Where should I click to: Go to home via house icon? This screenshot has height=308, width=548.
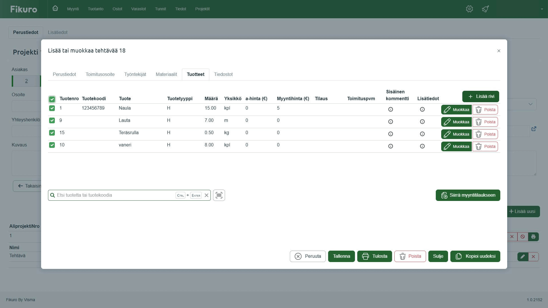point(55,9)
